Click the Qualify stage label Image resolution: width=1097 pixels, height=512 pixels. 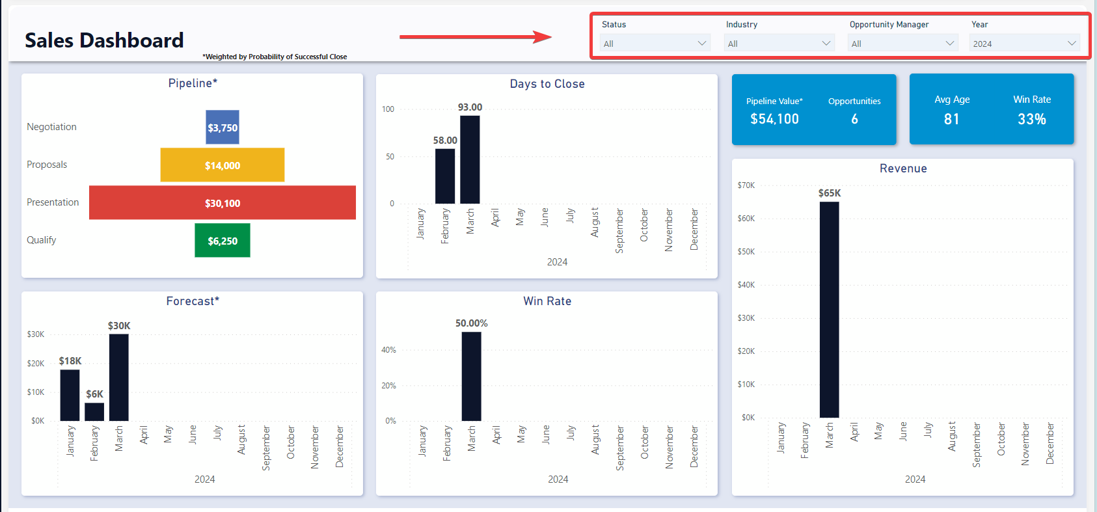point(41,240)
